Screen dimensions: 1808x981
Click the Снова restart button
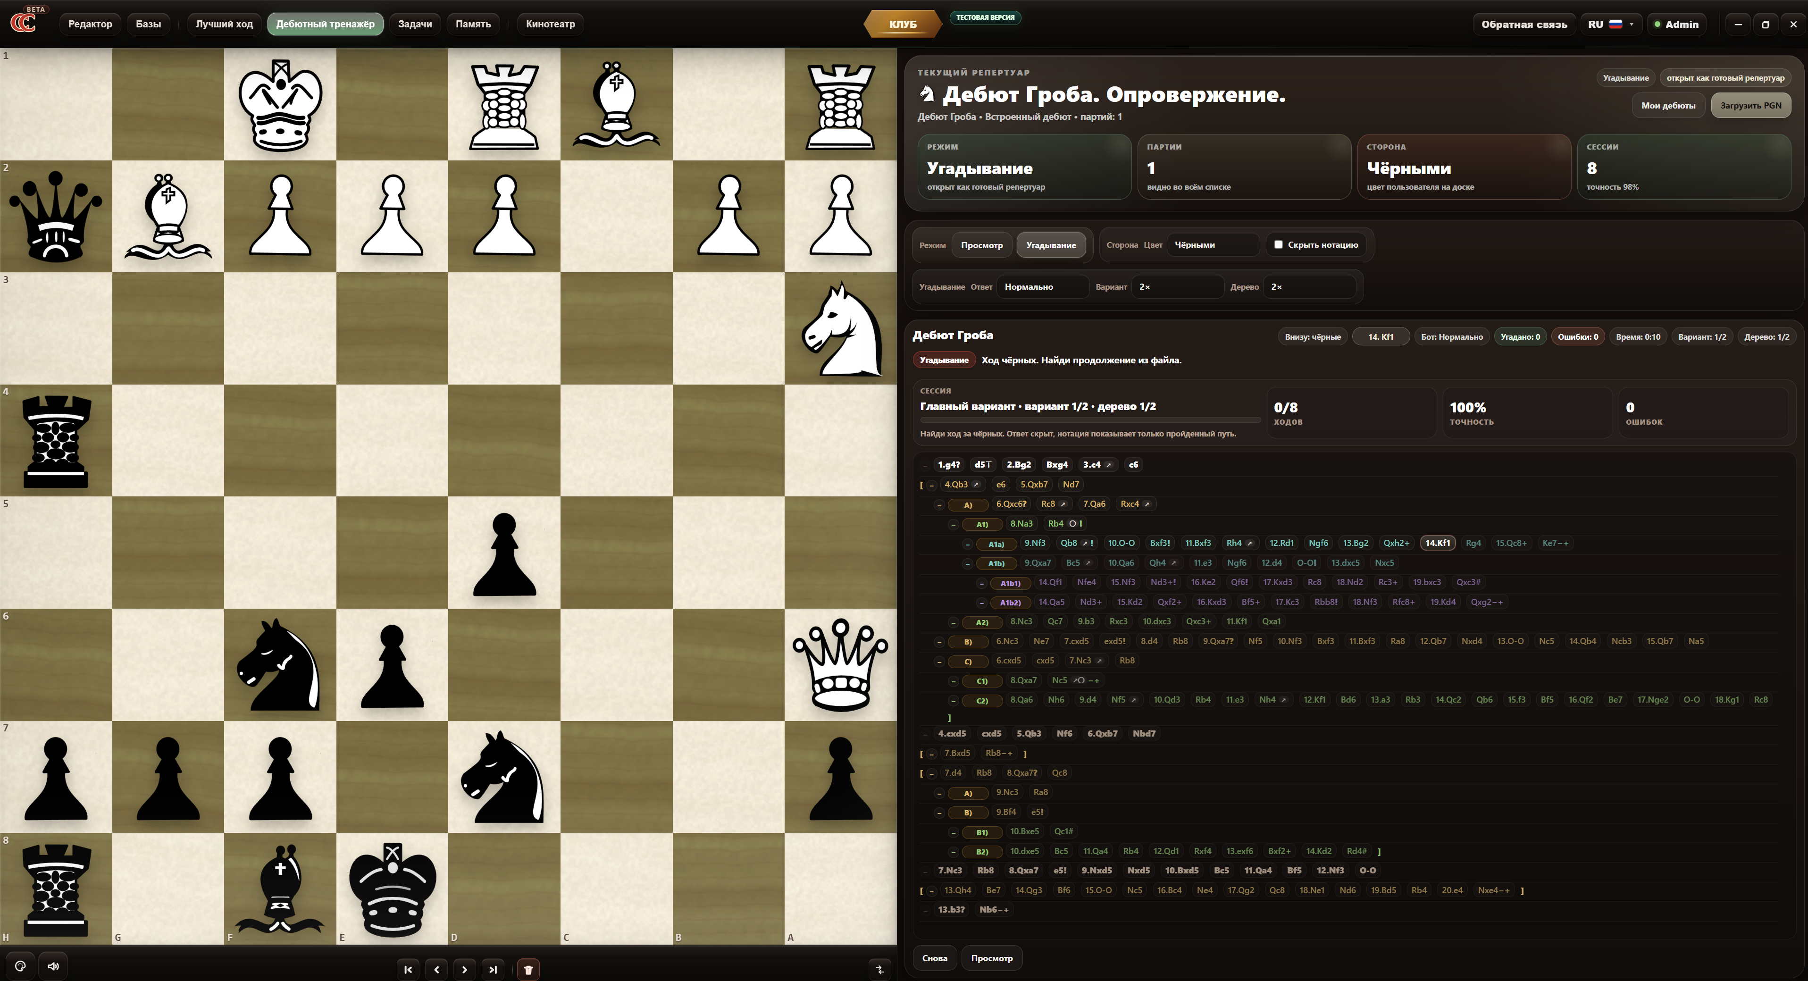pyautogui.click(x=934, y=958)
